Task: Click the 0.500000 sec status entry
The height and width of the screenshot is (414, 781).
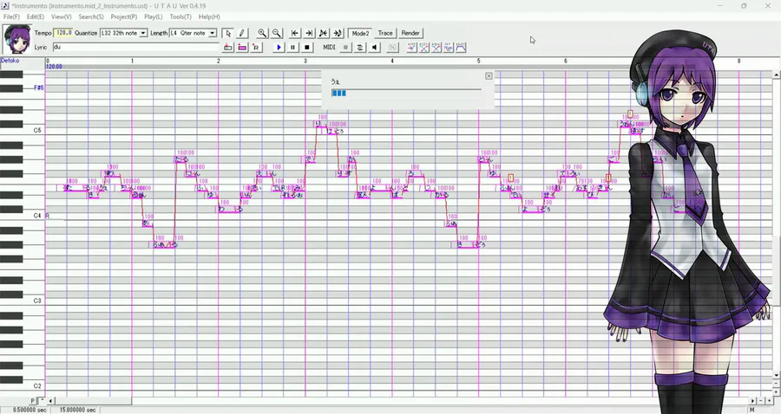Action: point(30,410)
